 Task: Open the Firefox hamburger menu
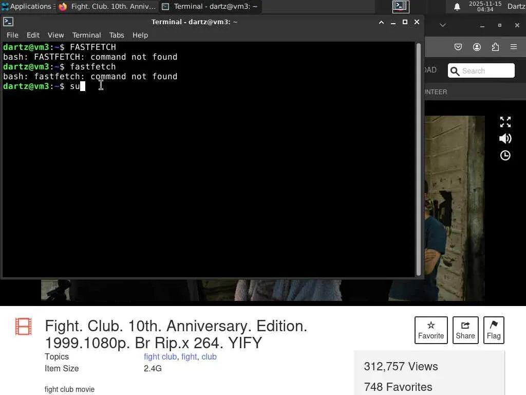tap(514, 47)
